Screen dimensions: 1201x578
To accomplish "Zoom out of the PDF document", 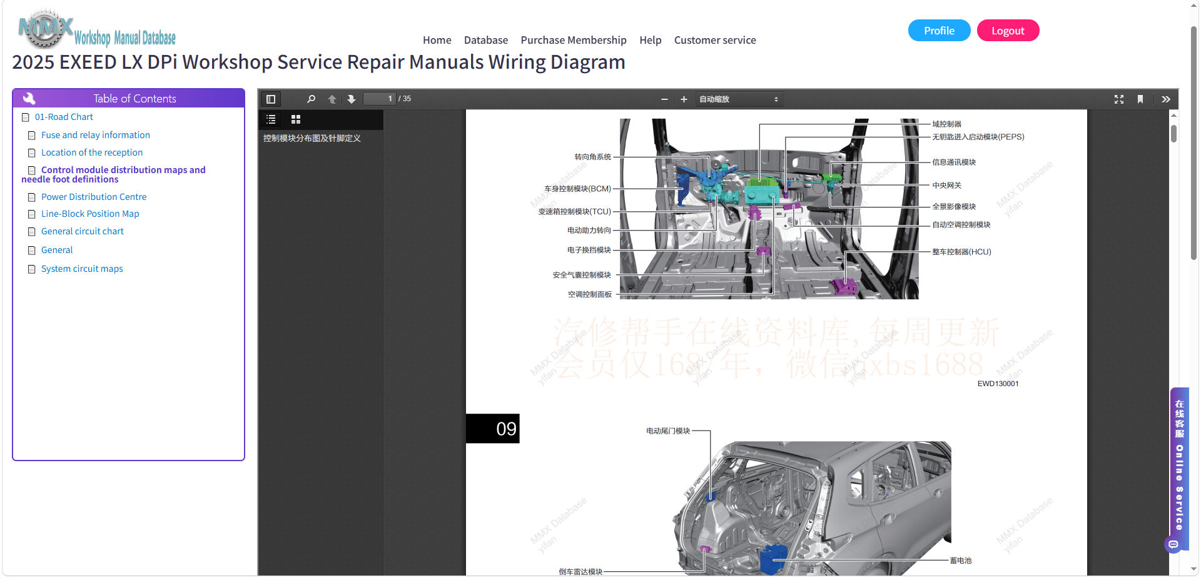I will (x=664, y=99).
